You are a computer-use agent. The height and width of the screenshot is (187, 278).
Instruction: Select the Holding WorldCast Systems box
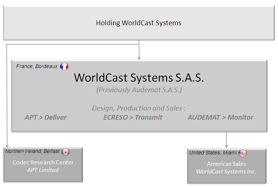[x=139, y=23]
